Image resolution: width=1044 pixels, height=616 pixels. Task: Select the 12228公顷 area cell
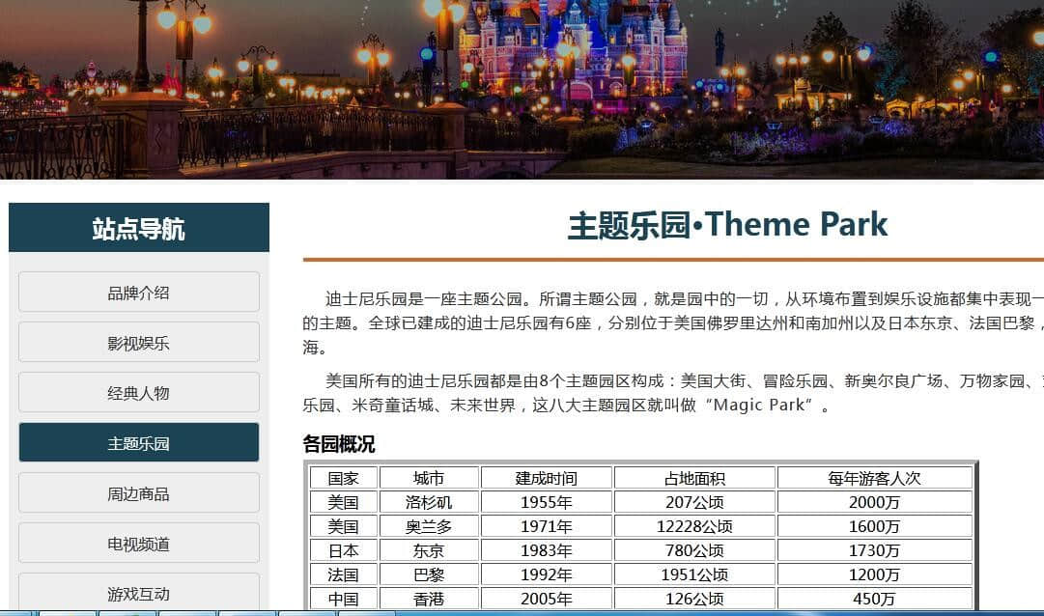click(694, 526)
